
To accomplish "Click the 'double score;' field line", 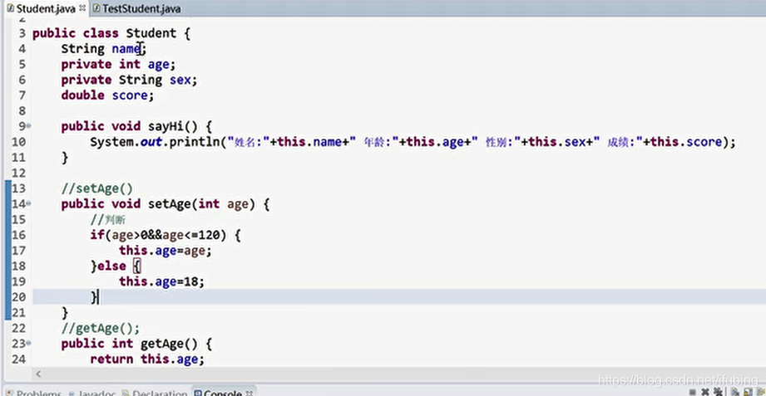I will click(x=107, y=95).
